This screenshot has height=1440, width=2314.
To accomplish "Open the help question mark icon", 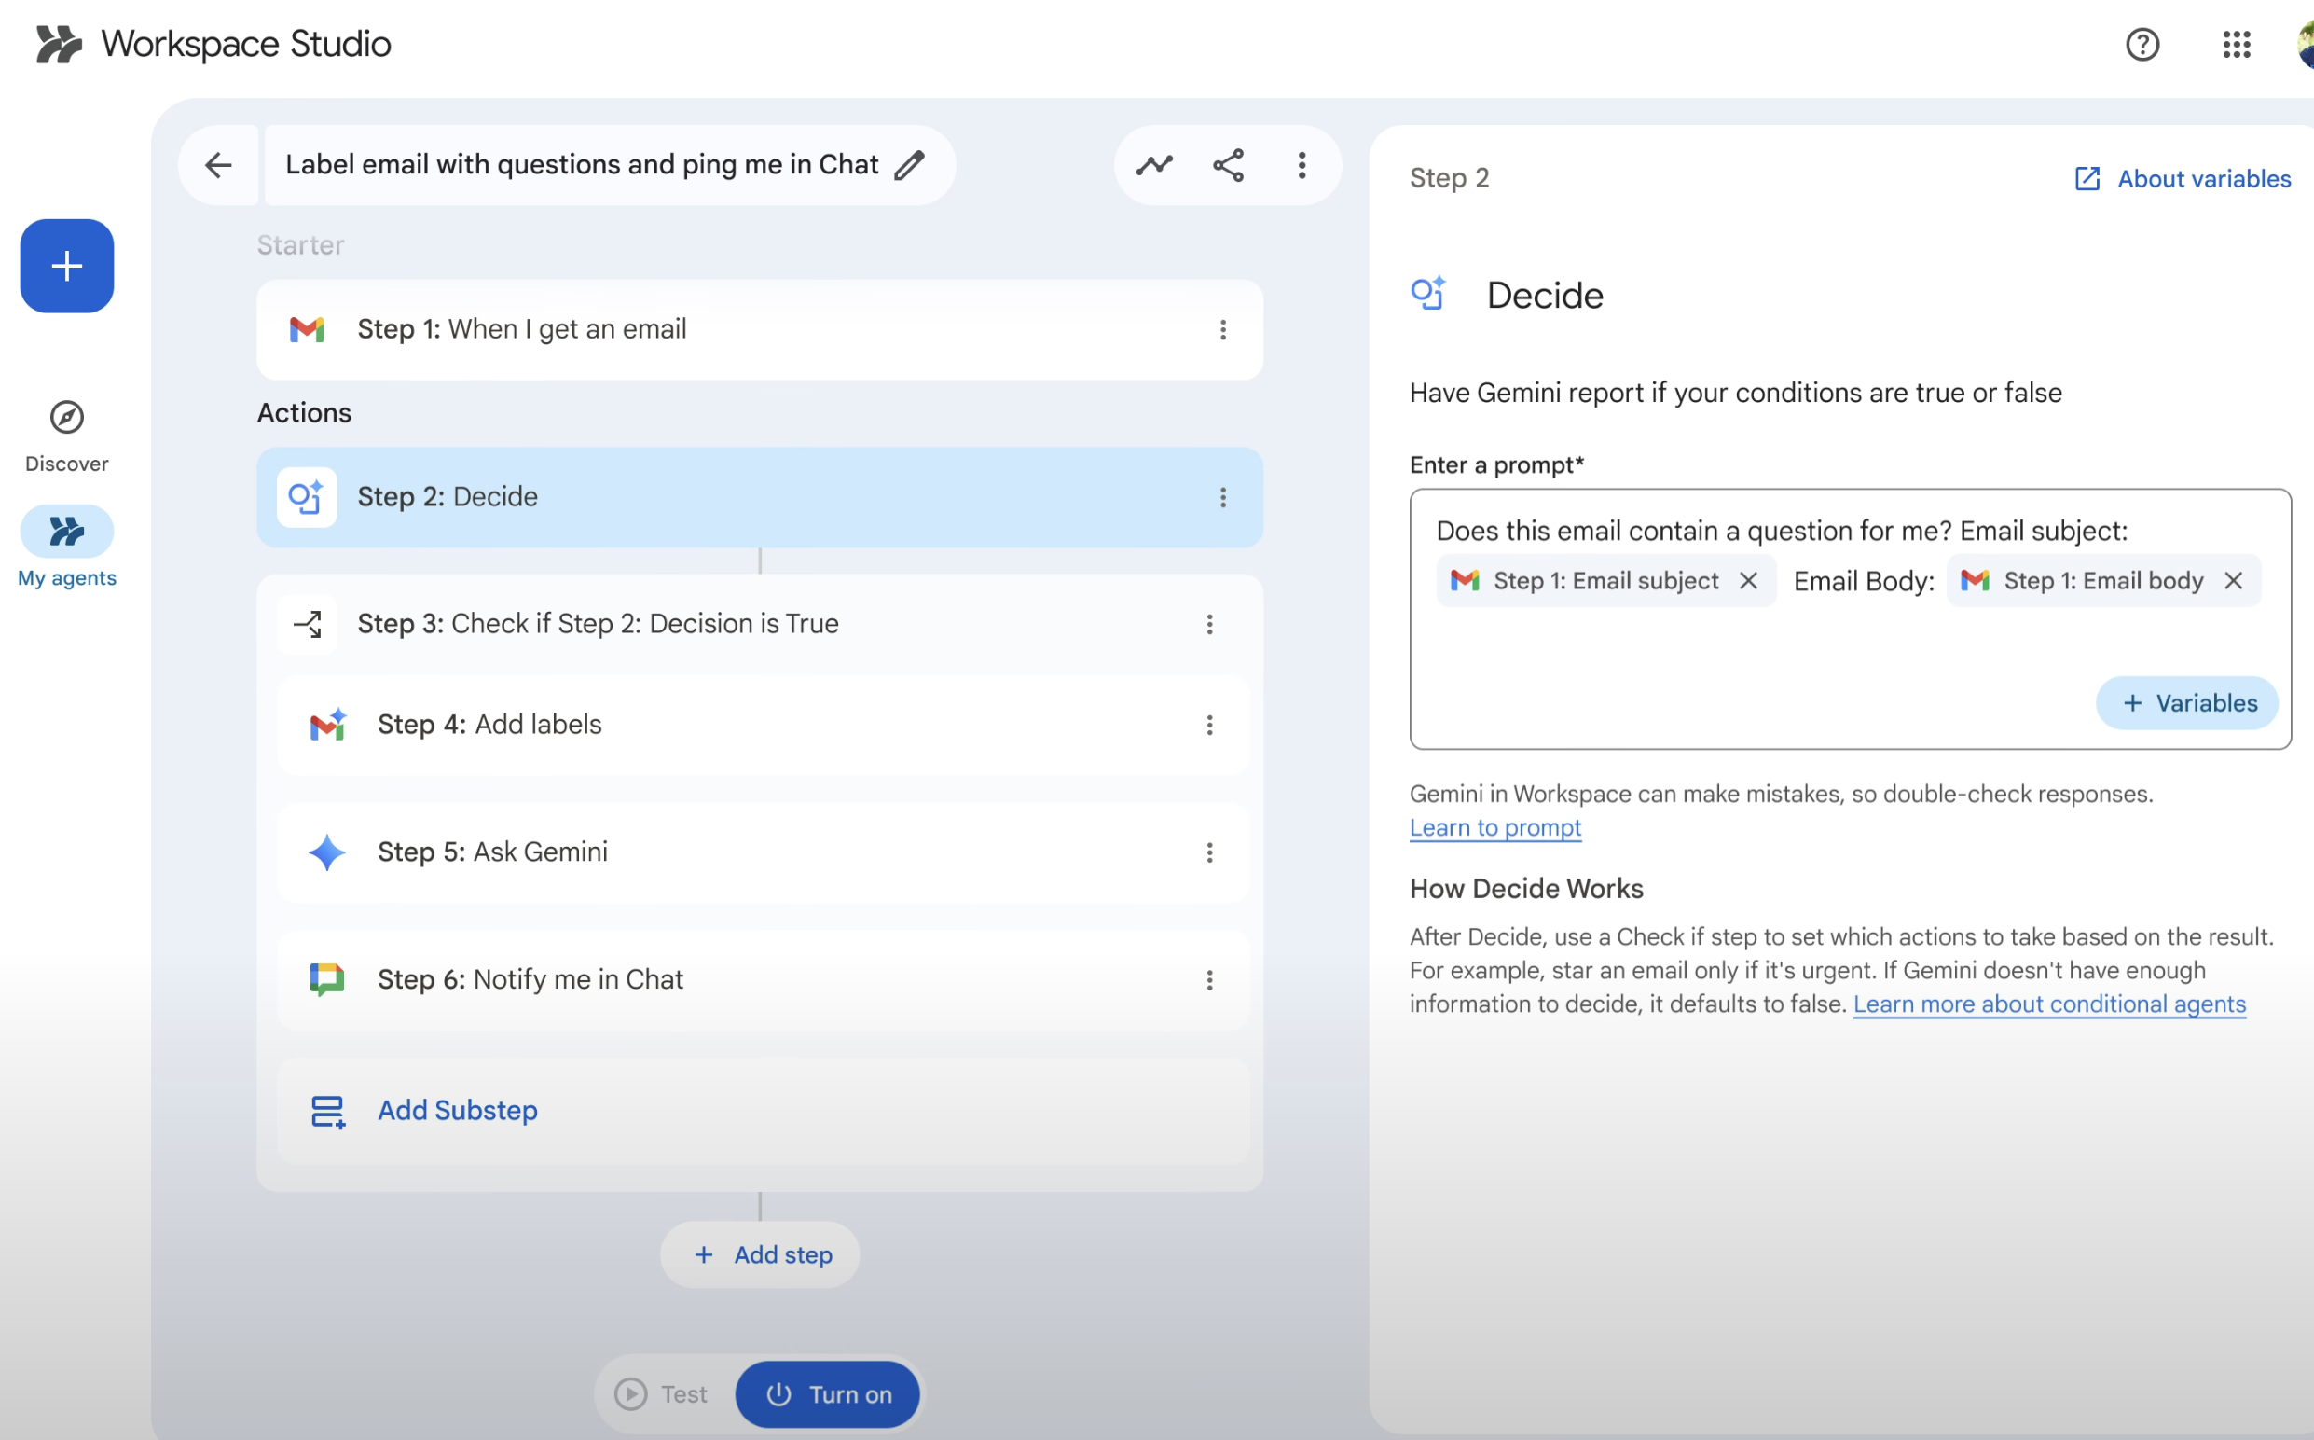I will 2142,44.
